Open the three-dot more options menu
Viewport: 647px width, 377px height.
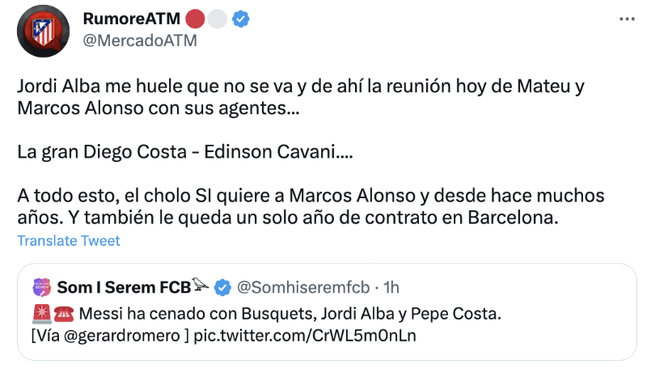click(627, 19)
